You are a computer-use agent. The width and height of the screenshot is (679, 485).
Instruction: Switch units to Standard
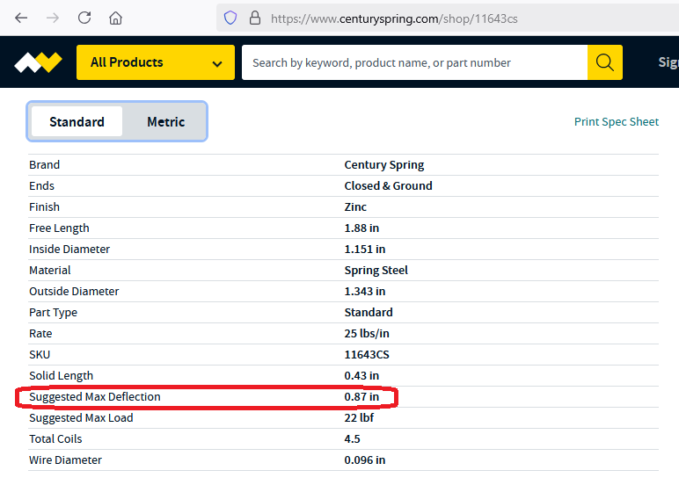point(77,121)
